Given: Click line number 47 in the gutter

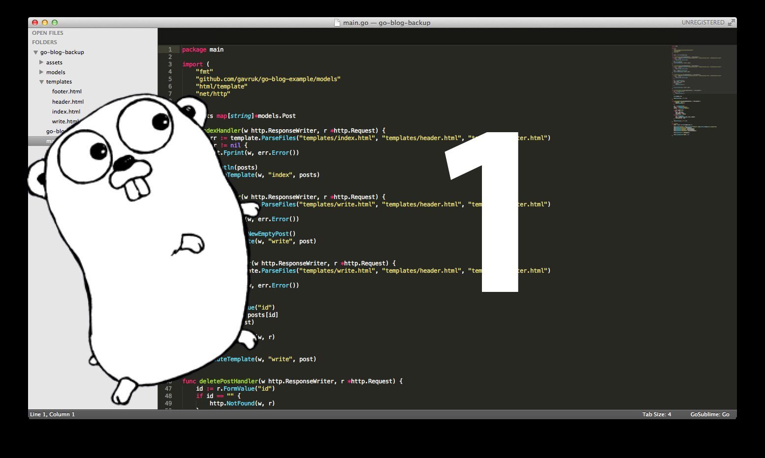Looking at the screenshot, I should coord(168,389).
